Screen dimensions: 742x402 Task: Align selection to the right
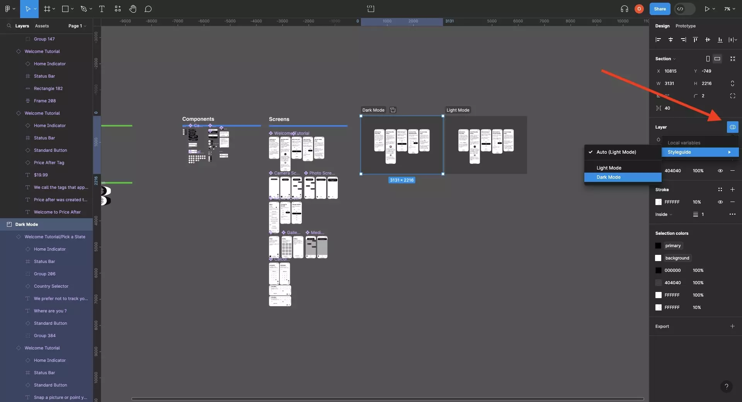click(683, 39)
